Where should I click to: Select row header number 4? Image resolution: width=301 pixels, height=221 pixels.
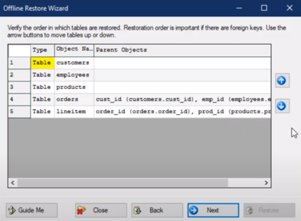[19, 99]
